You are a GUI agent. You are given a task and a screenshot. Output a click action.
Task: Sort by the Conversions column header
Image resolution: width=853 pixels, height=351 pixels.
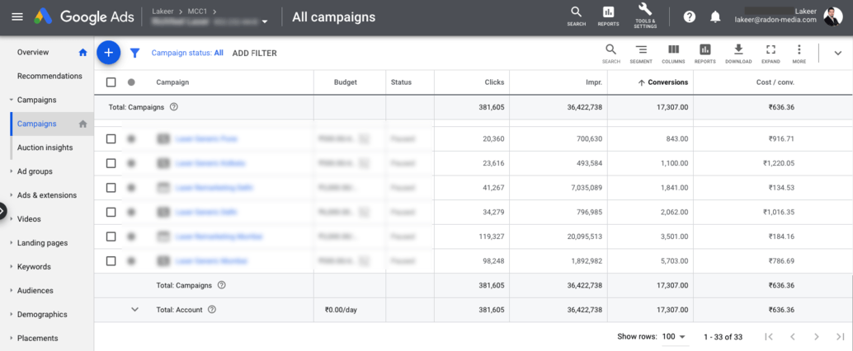click(x=667, y=82)
